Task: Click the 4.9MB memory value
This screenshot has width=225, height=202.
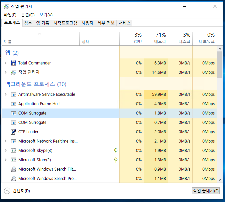Action: coord(160,104)
